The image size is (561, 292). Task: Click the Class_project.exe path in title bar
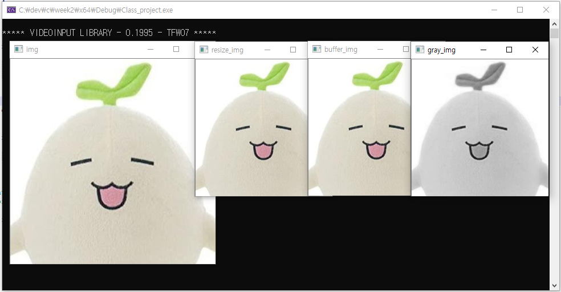(96, 10)
